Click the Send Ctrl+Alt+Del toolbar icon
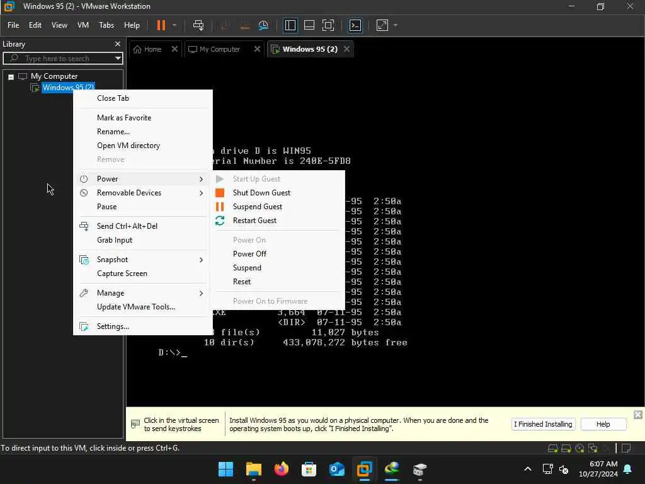645x484 pixels. click(198, 25)
